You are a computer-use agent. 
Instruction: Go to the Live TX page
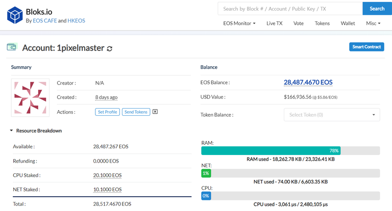[274, 23]
